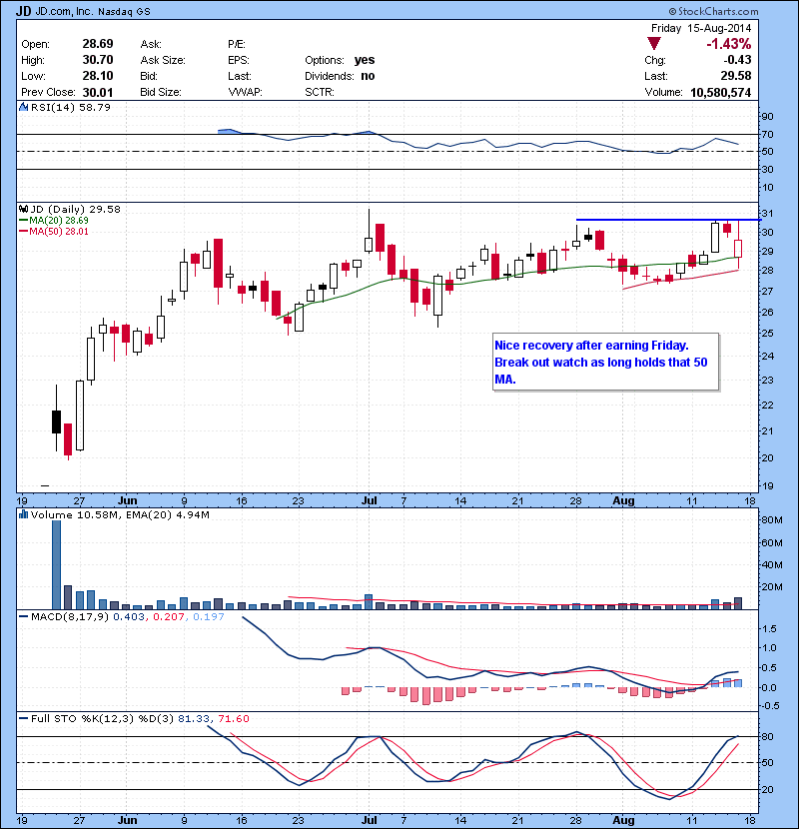Click the red MA(50) legend line marker
Screen dimensions: 799x829
24,232
